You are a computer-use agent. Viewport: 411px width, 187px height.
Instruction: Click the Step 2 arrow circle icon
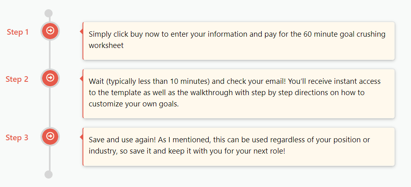point(50,78)
